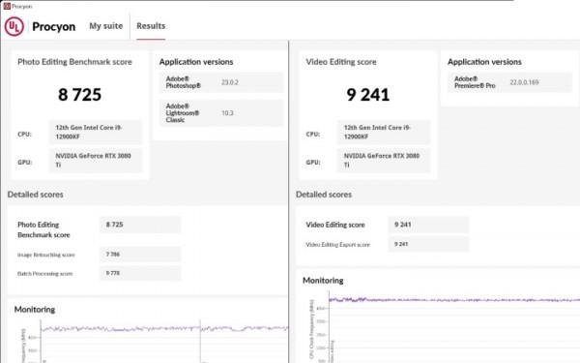Click the Adobe Lightroom Classic version row

[x=221, y=113]
